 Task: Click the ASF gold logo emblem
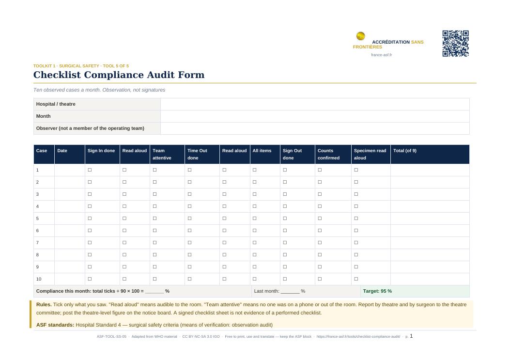(360, 36)
